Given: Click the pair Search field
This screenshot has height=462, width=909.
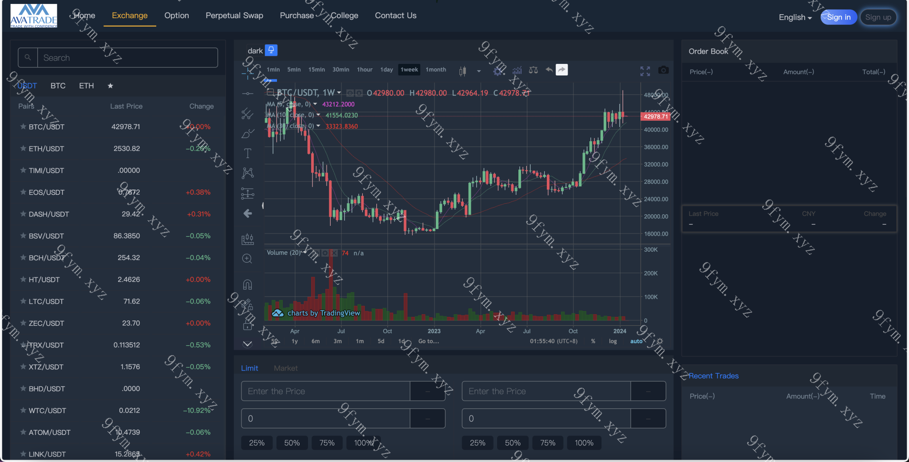Looking at the screenshot, I should point(128,58).
